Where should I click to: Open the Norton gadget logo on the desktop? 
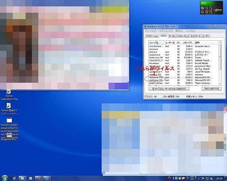[x=218, y=10]
